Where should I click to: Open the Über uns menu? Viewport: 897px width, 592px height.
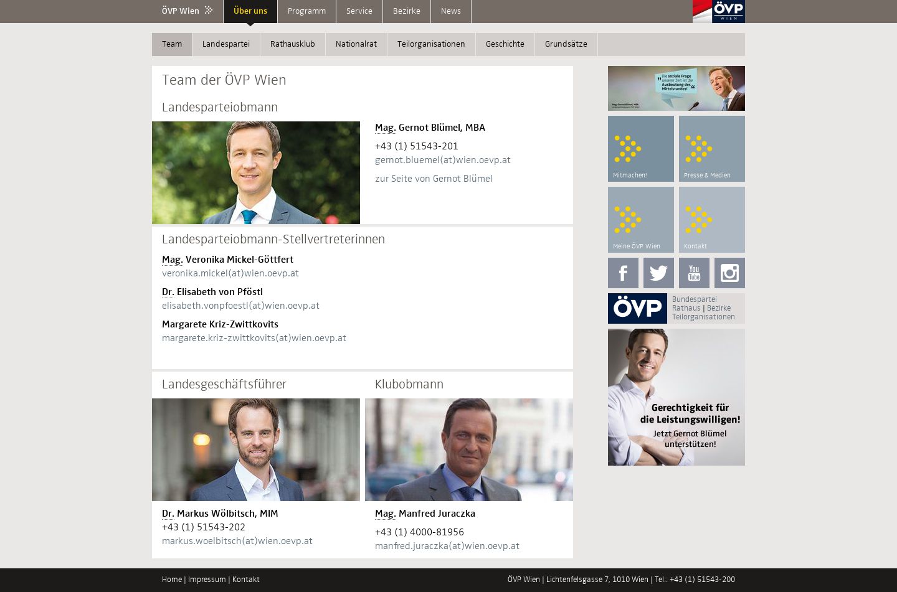[250, 11]
